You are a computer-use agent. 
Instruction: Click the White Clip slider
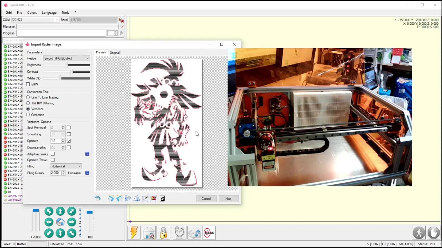pyautogui.click(x=67, y=78)
